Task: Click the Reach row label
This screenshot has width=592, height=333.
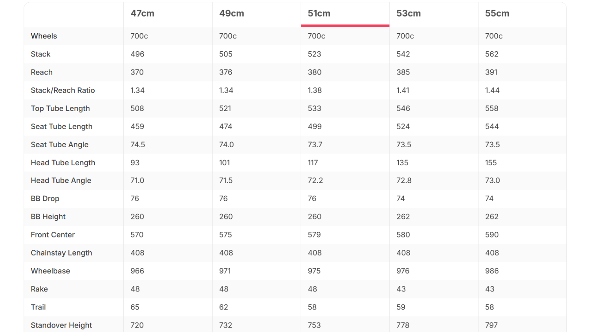Action: 42,72
